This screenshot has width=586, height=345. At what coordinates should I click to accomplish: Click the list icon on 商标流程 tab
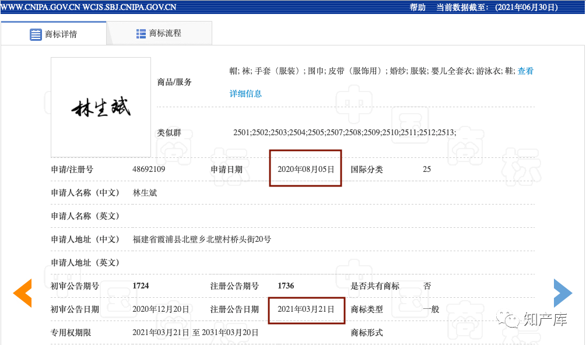141,34
